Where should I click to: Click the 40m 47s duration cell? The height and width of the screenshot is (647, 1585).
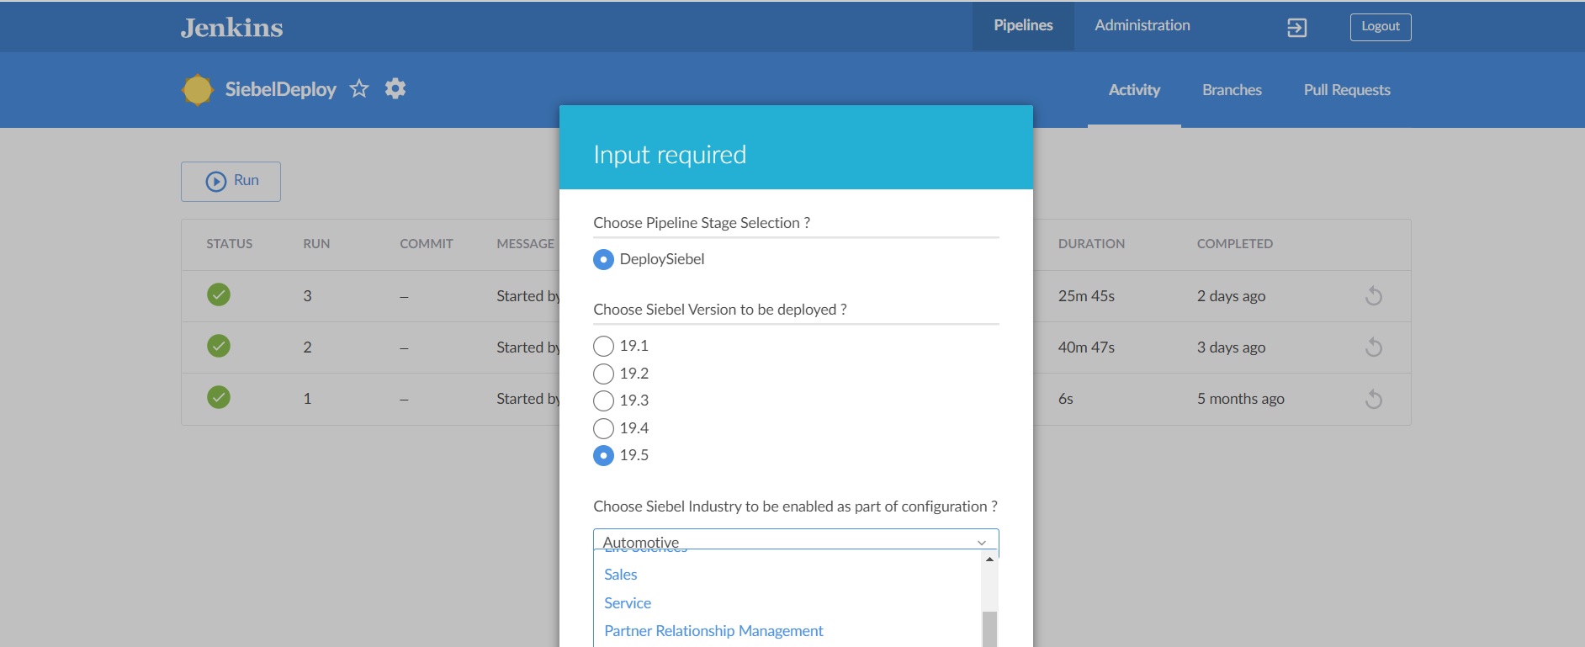(x=1086, y=347)
